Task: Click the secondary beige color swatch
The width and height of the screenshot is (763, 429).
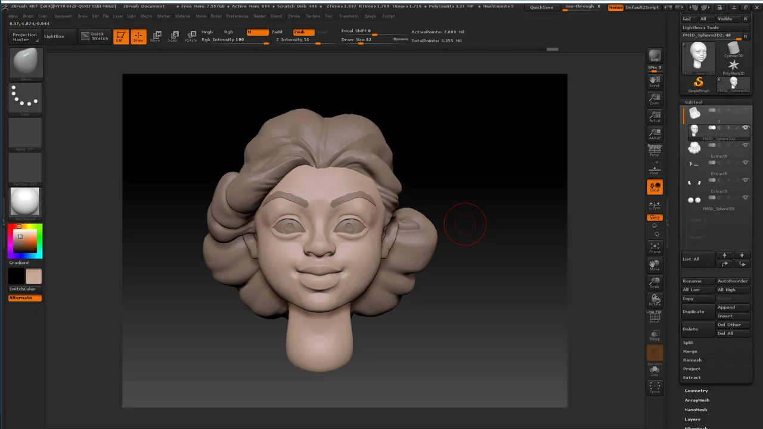Action: [x=33, y=276]
